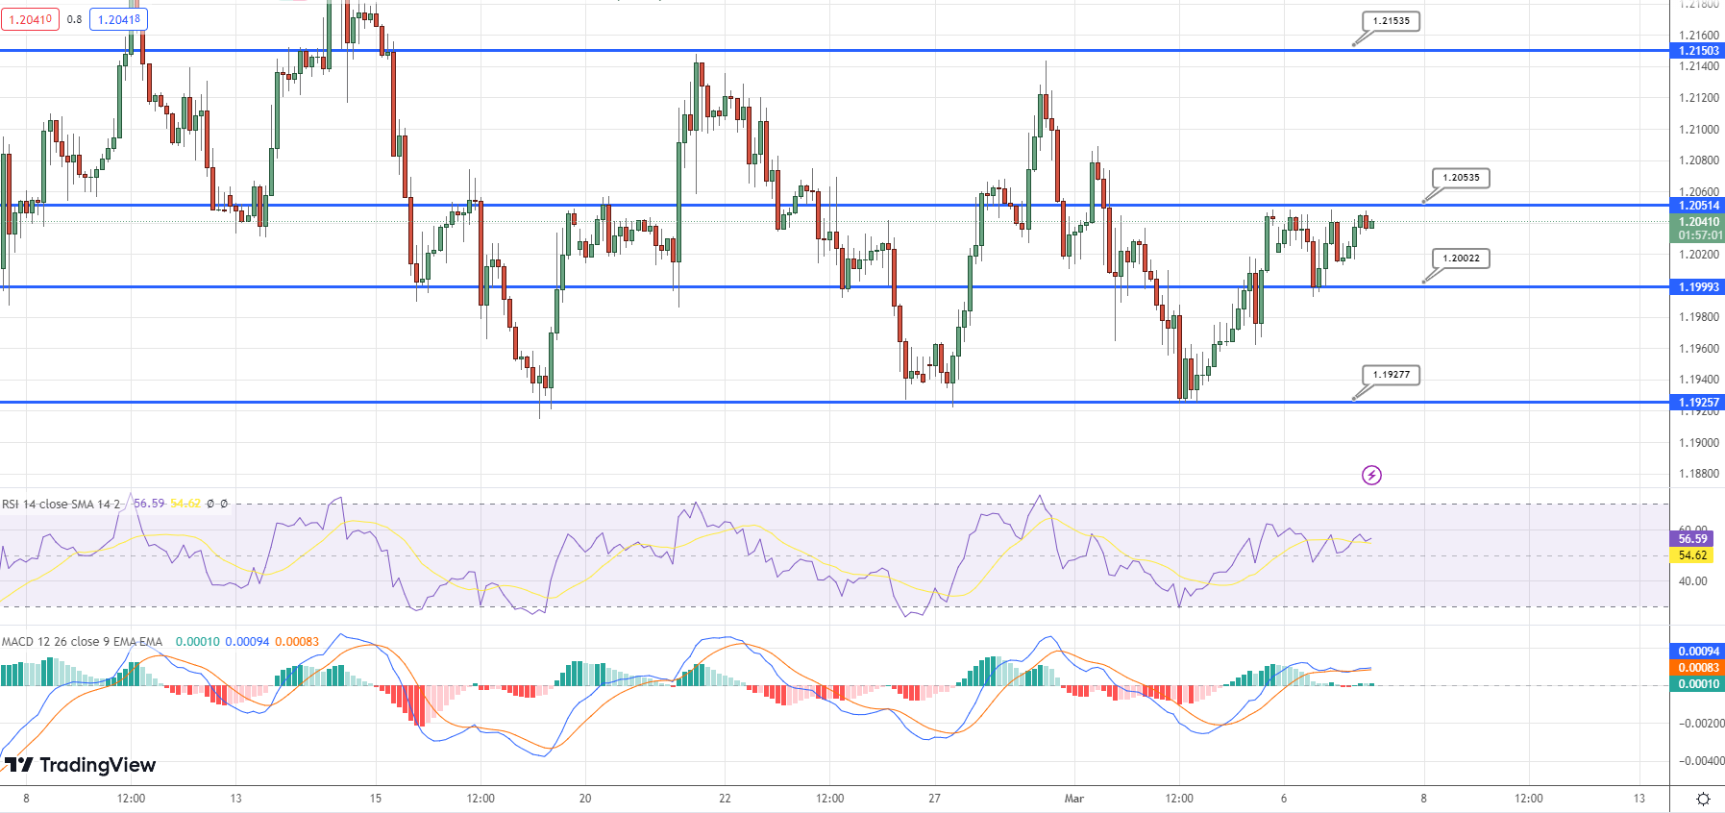Click the purple RSI 56.59 scale label
The image size is (1725, 813).
[1692, 539]
